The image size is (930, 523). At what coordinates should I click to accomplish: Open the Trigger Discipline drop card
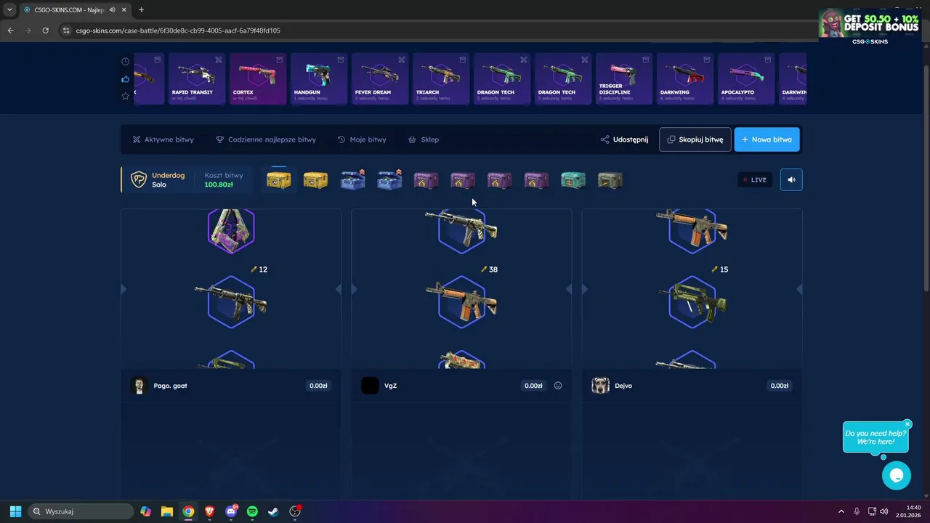(624, 78)
